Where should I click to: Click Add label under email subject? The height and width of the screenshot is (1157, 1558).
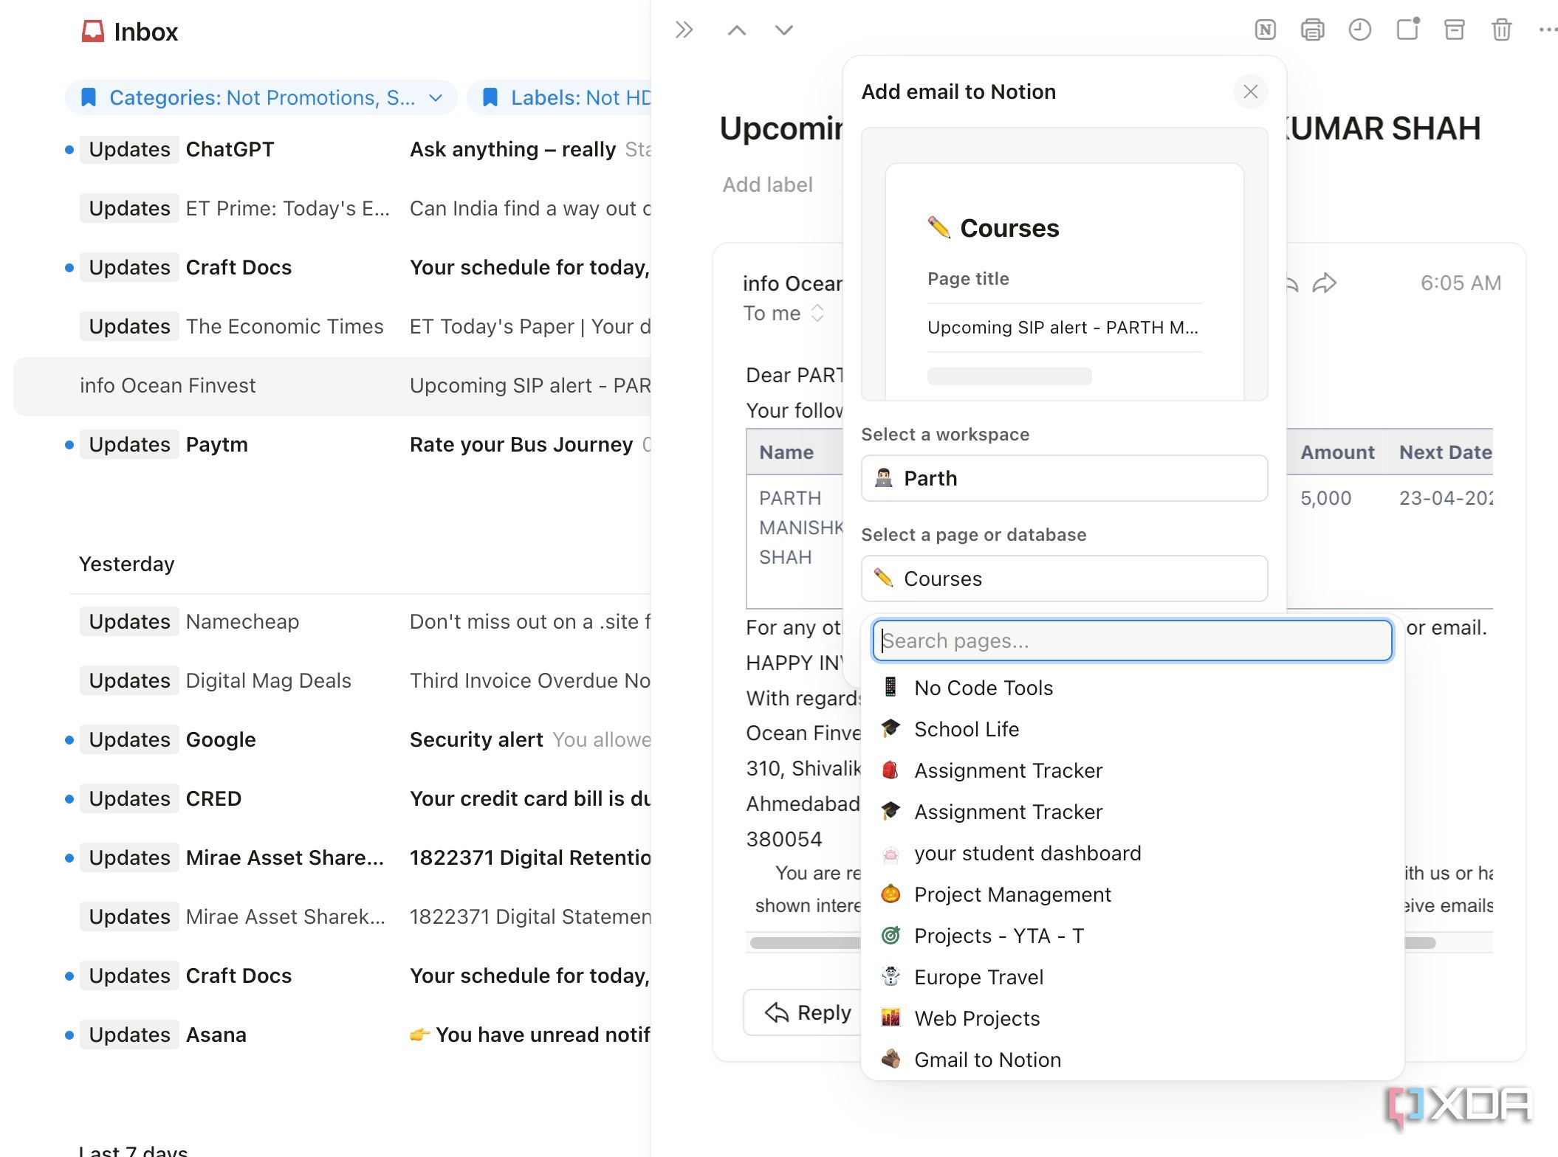click(767, 184)
